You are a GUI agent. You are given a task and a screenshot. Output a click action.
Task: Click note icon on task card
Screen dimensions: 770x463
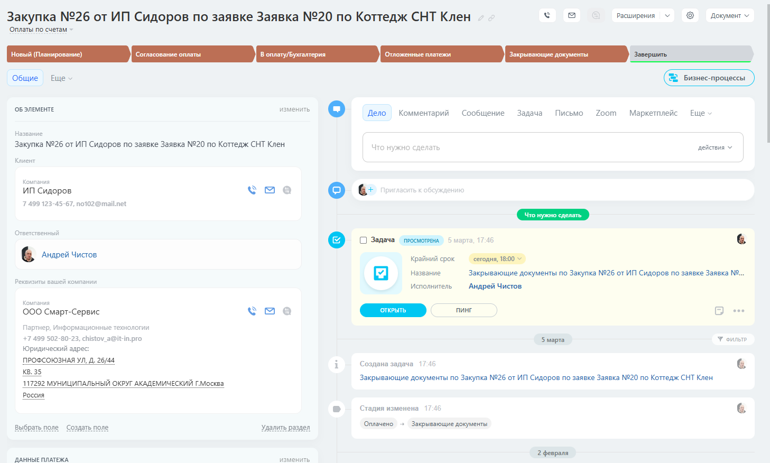[719, 311]
